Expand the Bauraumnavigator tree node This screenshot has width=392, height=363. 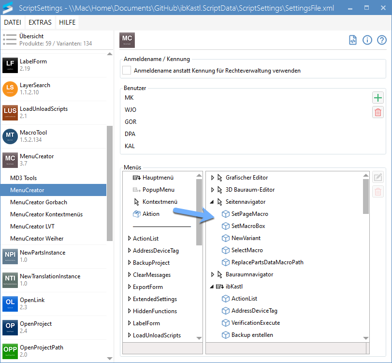(x=213, y=274)
